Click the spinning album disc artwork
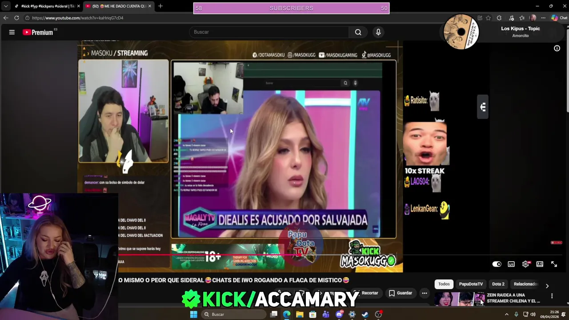Image resolution: width=569 pixels, height=320 pixels. (x=461, y=32)
